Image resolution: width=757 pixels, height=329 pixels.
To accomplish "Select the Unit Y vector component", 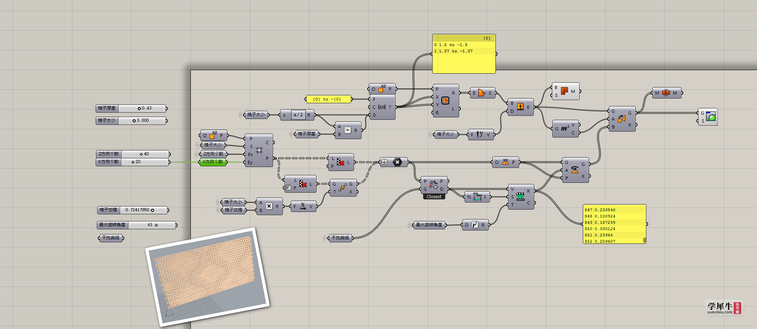I will 481,134.
